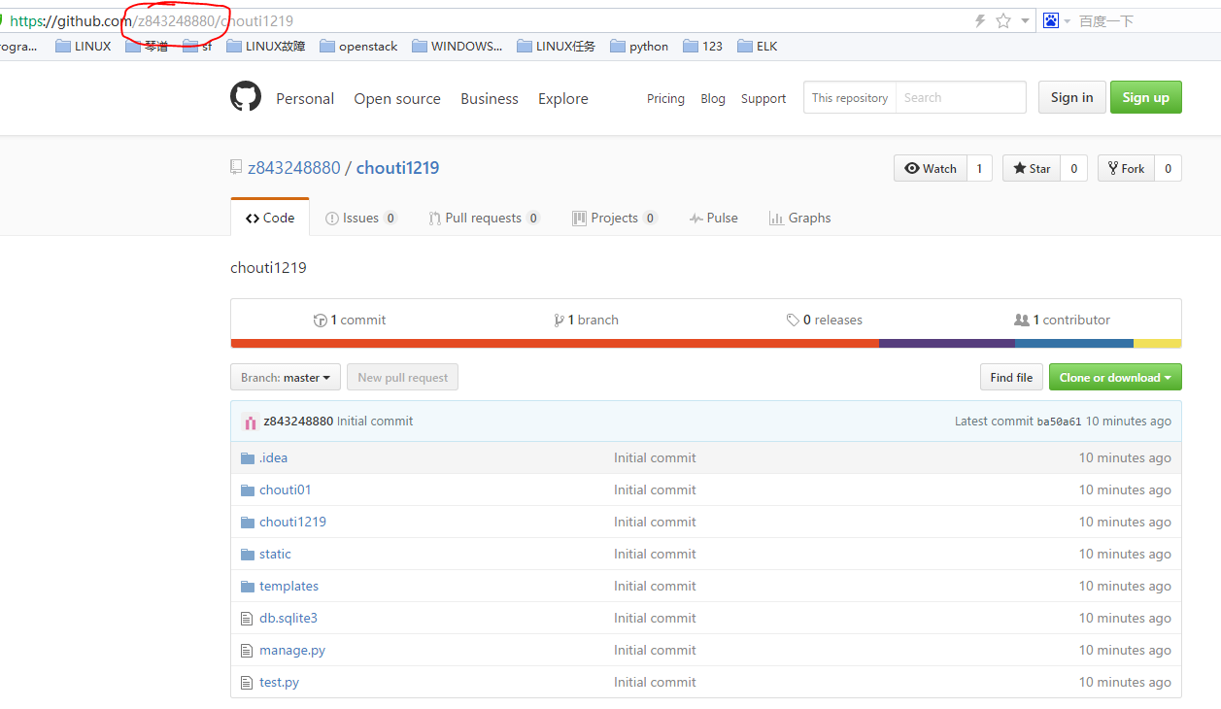Image resolution: width=1221 pixels, height=709 pixels.
Task: Open the Personal menu item
Action: coord(305,98)
